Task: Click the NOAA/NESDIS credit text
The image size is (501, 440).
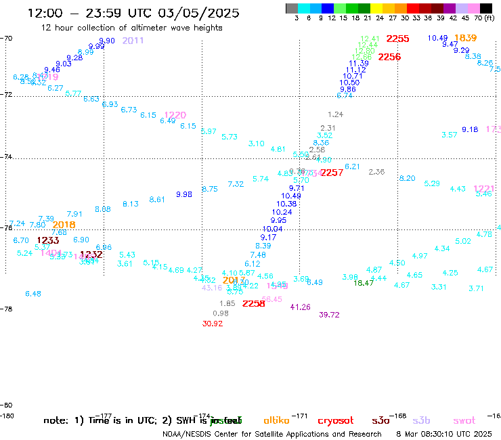Action: (272, 435)
